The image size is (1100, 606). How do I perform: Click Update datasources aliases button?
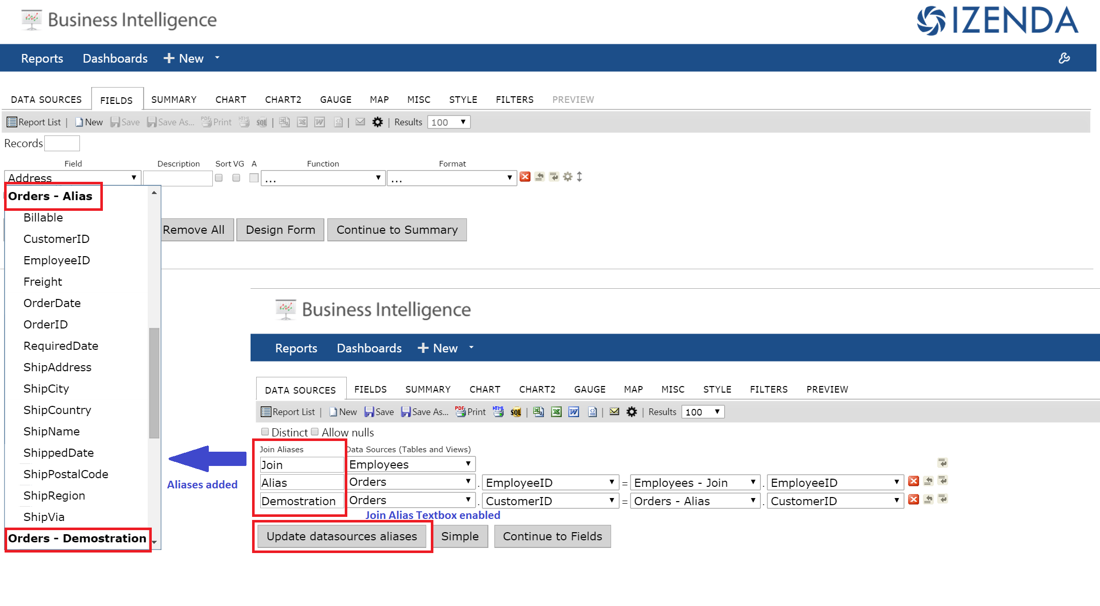click(342, 536)
